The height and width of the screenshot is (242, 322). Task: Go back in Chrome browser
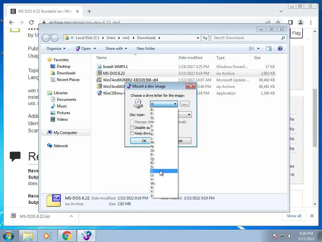(x=11, y=22)
